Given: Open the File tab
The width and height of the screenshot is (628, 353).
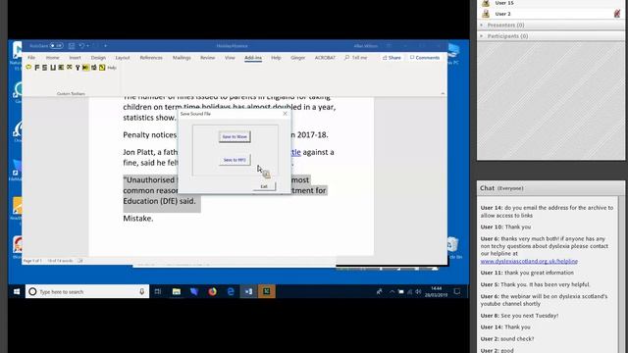Looking at the screenshot, I should [x=31, y=58].
